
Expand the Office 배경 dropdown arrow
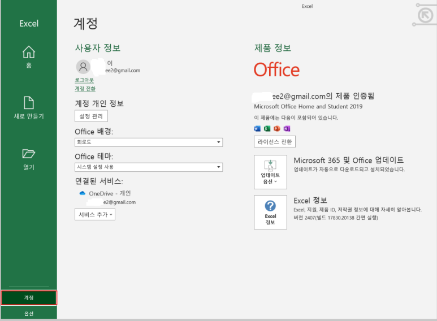219,142
